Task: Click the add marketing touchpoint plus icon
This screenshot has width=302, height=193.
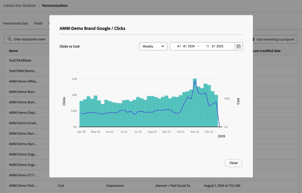Action: pyautogui.click(x=253, y=39)
